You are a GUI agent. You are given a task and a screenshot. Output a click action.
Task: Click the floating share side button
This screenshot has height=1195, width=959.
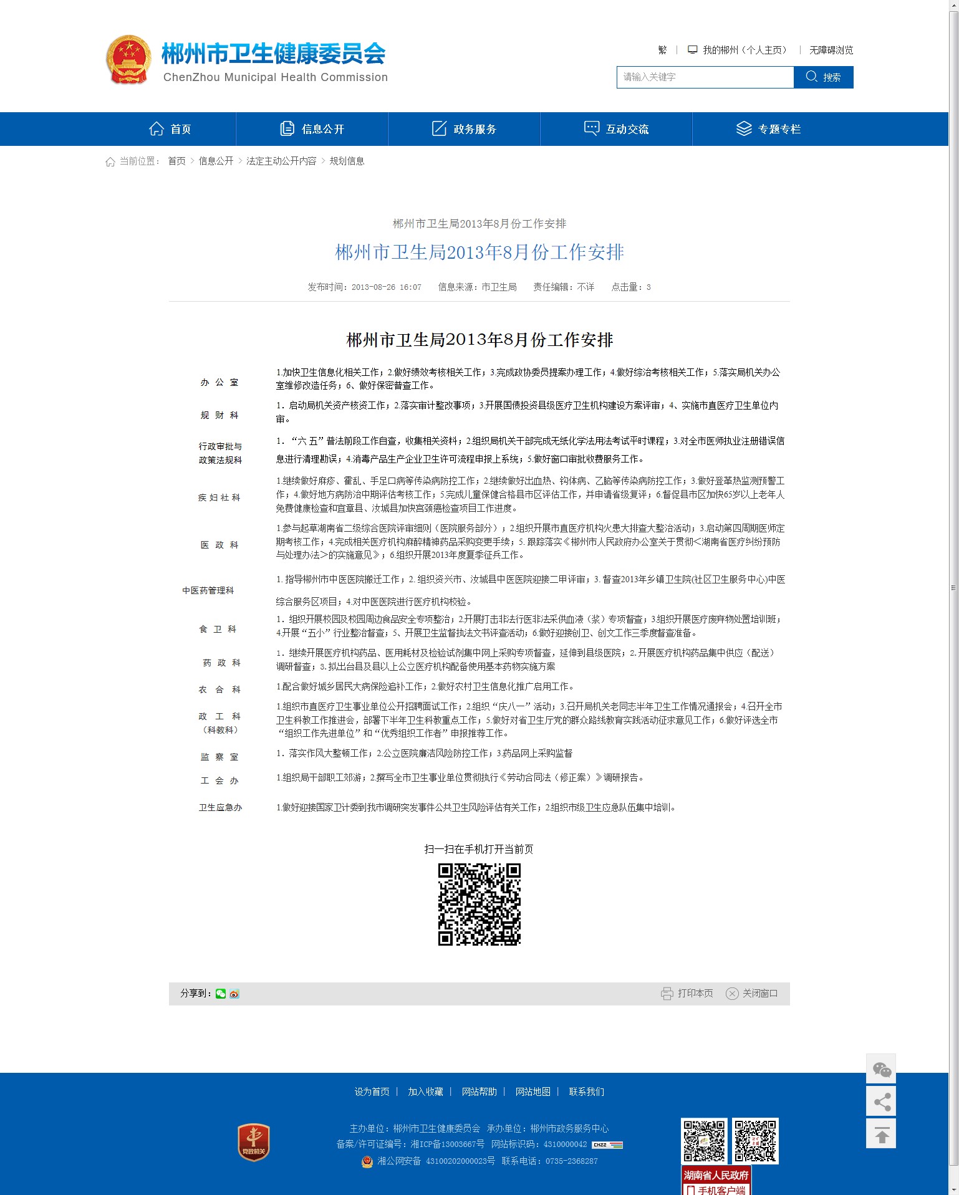click(x=881, y=1102)
